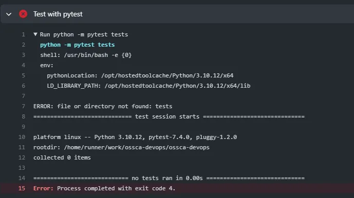This screenshot has height=198, width=354.
Task: Click the "Test with pytest" step title
Action: (58, 14)
